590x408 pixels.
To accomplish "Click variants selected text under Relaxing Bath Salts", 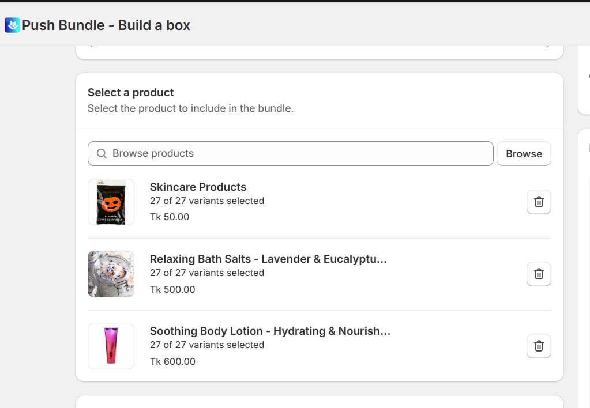I will (x=207, y=273).
